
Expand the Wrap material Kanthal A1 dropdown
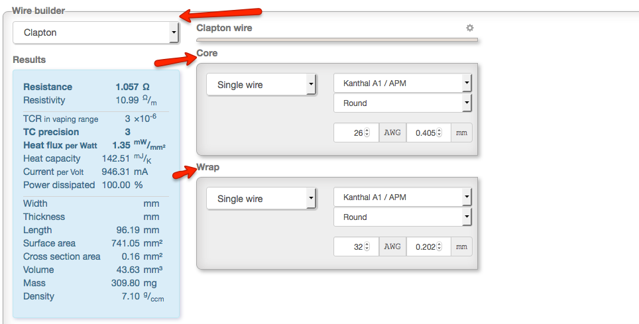(402, 197)
